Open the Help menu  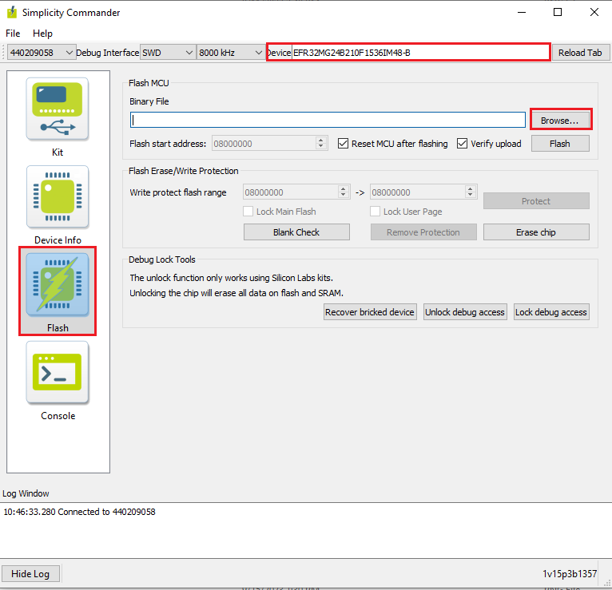[x=42, y=34]
